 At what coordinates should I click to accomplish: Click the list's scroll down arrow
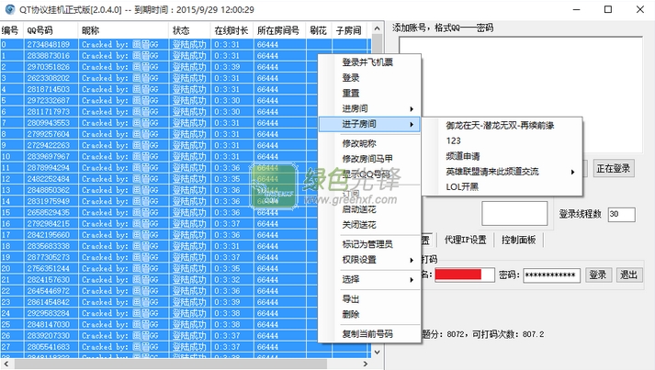(x=378, y=352)
